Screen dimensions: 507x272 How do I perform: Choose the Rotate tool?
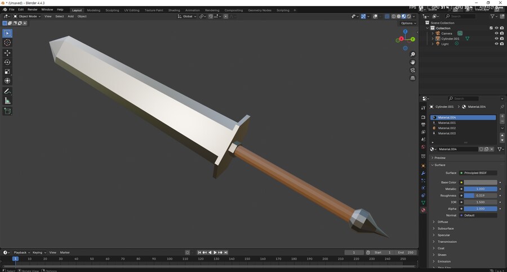click(7, 62)
